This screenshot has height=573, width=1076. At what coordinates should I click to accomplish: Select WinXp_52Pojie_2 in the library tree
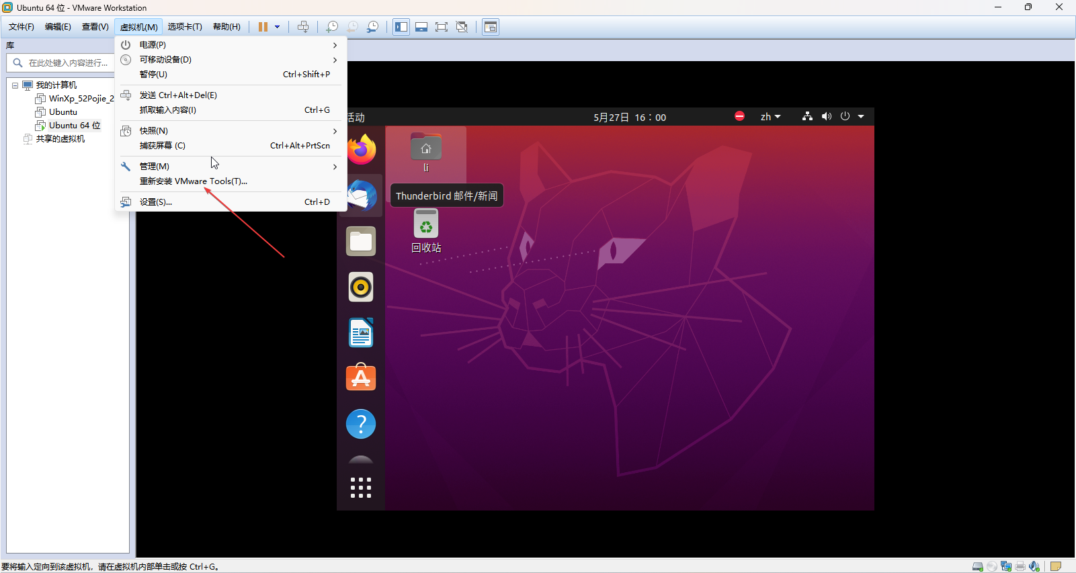tap(81, 99)
